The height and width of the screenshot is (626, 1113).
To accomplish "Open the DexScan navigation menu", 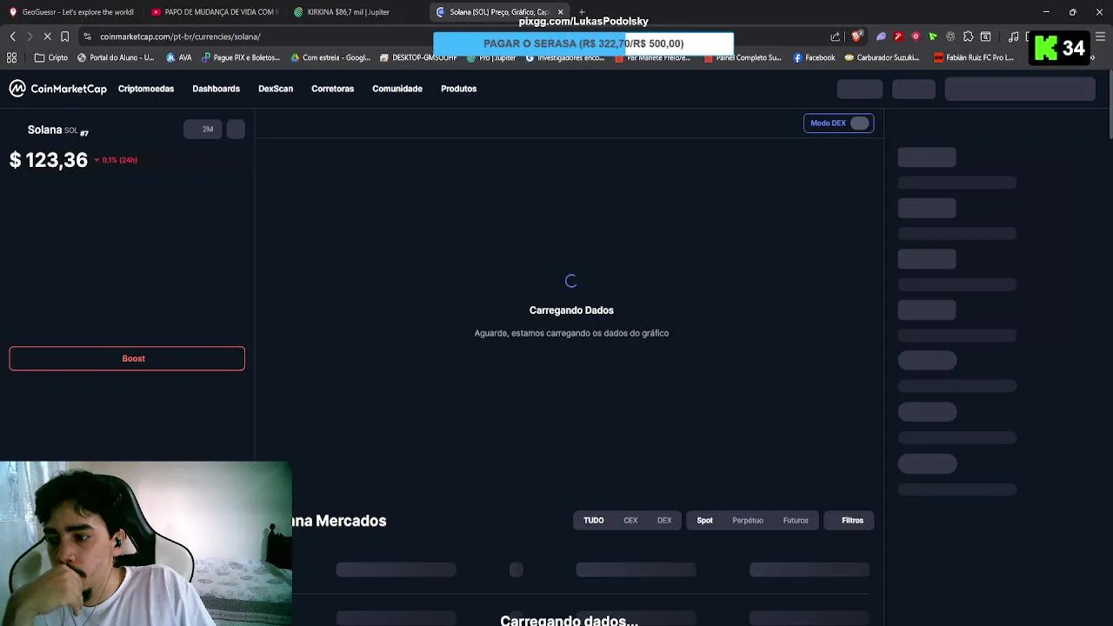I will 276,89.
